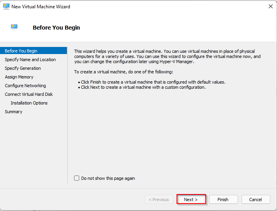
Task: Select the Before You Begin page
Action: [21, 51]
